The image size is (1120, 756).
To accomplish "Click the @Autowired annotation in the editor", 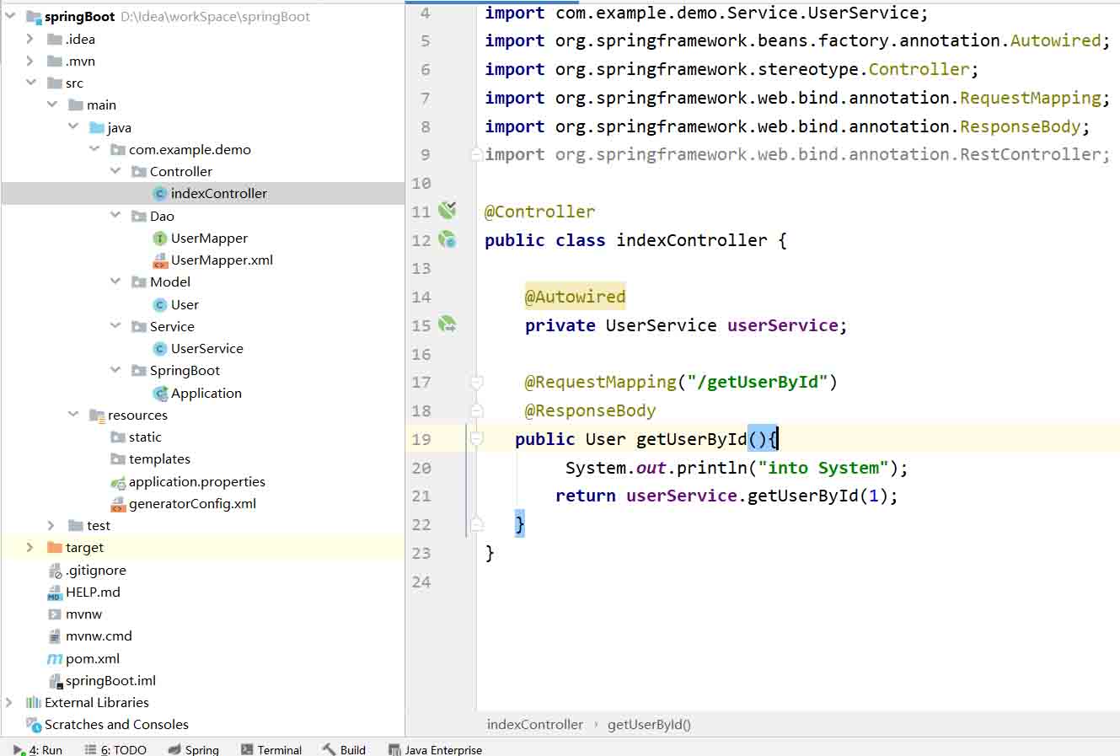I will pos(576,297).
